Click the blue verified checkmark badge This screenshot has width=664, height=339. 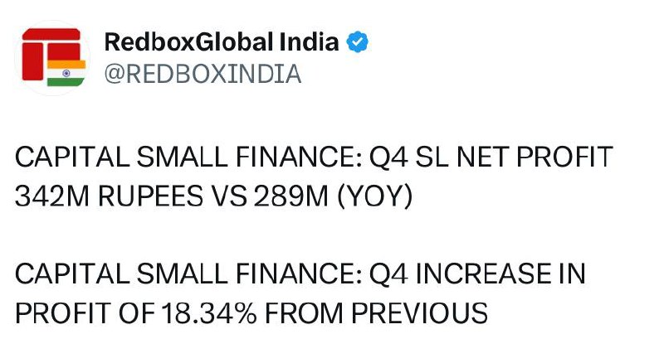point(358,41)
